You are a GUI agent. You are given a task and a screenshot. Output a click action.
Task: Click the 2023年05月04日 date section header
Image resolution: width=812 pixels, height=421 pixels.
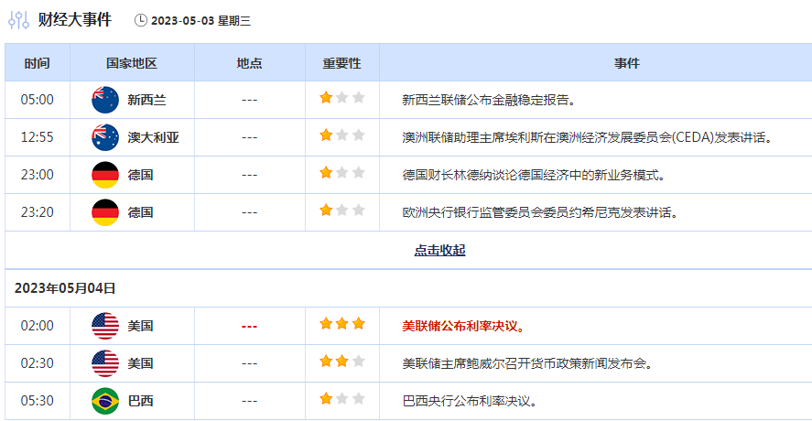click(65, 288)
